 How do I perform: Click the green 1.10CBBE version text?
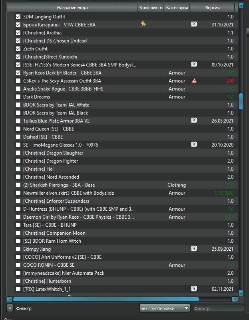pos(224,193)
